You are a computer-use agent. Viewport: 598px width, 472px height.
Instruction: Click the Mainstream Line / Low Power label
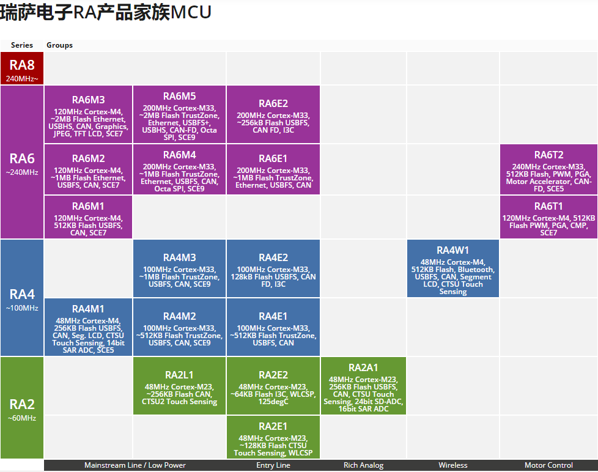[x=135, y=465]
